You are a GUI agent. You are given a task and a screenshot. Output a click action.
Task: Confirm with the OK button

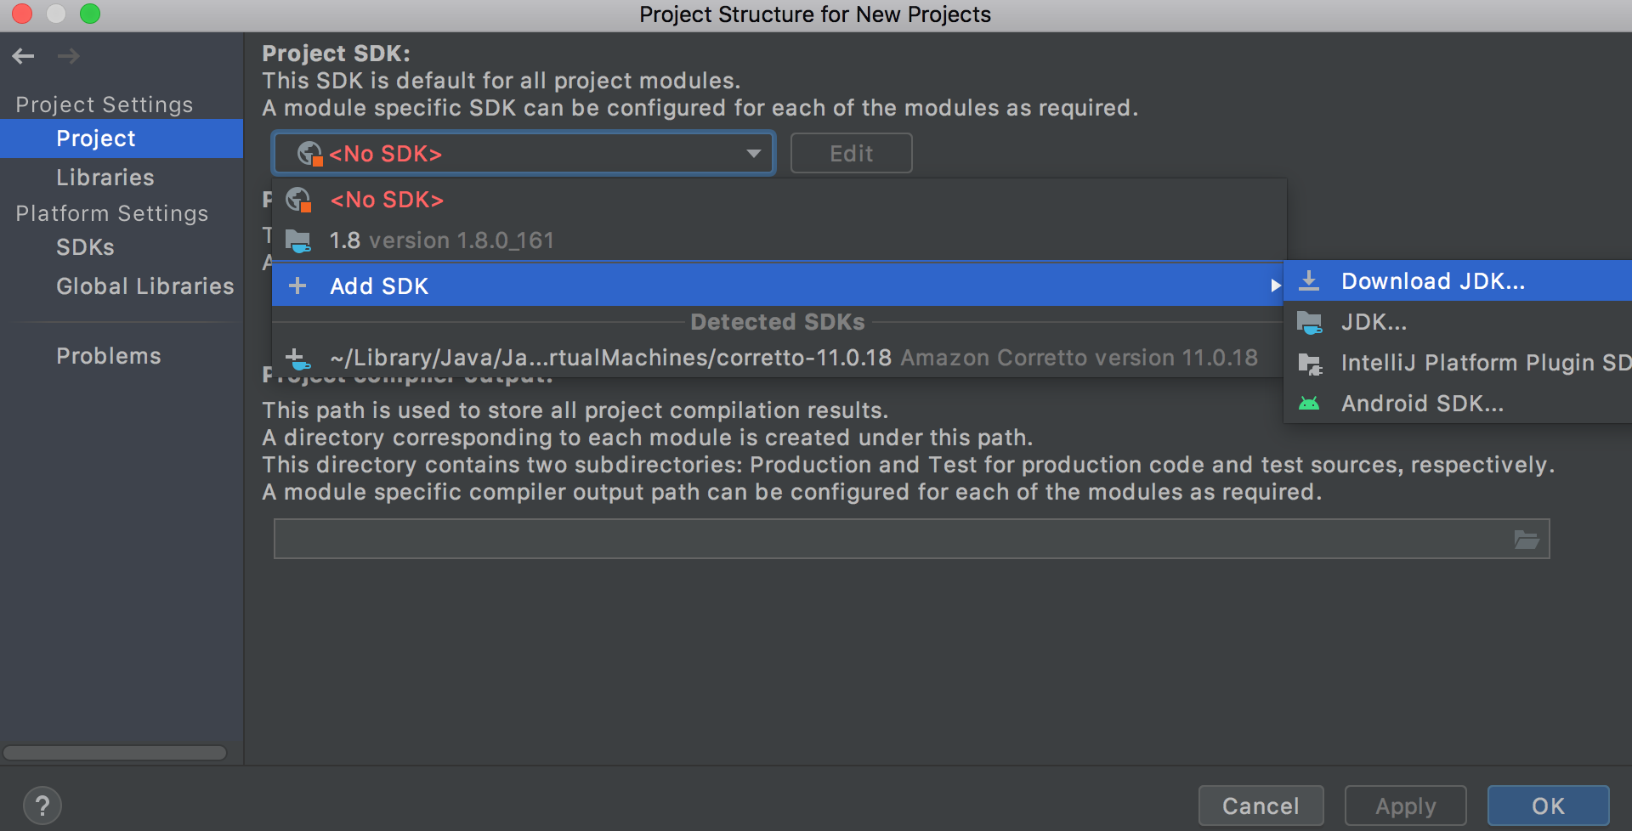point(1547,806)
